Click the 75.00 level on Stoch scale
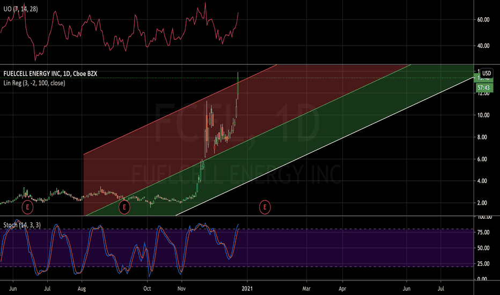Viewport: 500px width, 295px height. pyautogui.click(x=483, y=232)
